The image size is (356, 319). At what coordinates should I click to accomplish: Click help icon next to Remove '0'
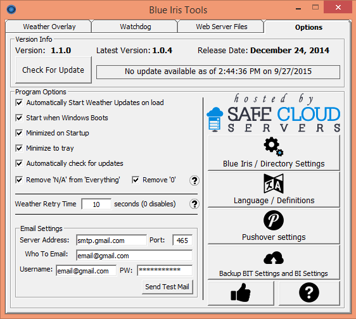(x=194, y=180)
